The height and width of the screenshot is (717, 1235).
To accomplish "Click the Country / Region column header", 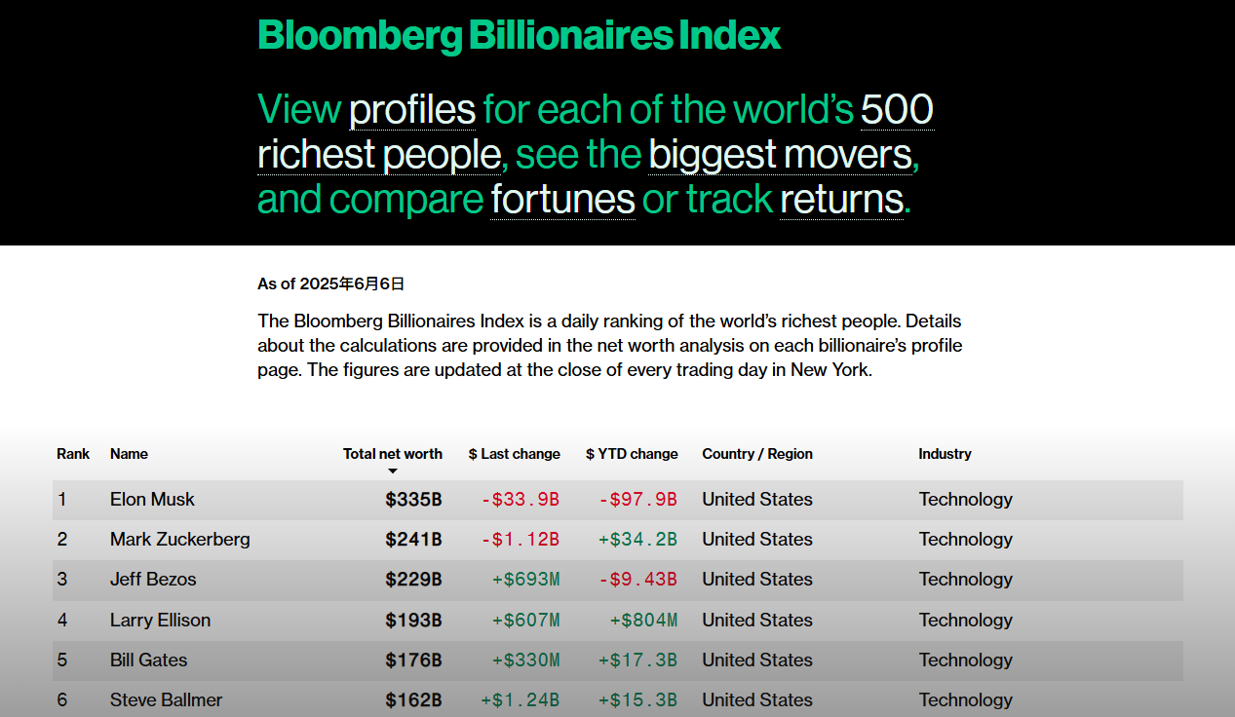I will pyautogui.click(x=756, y=454).
